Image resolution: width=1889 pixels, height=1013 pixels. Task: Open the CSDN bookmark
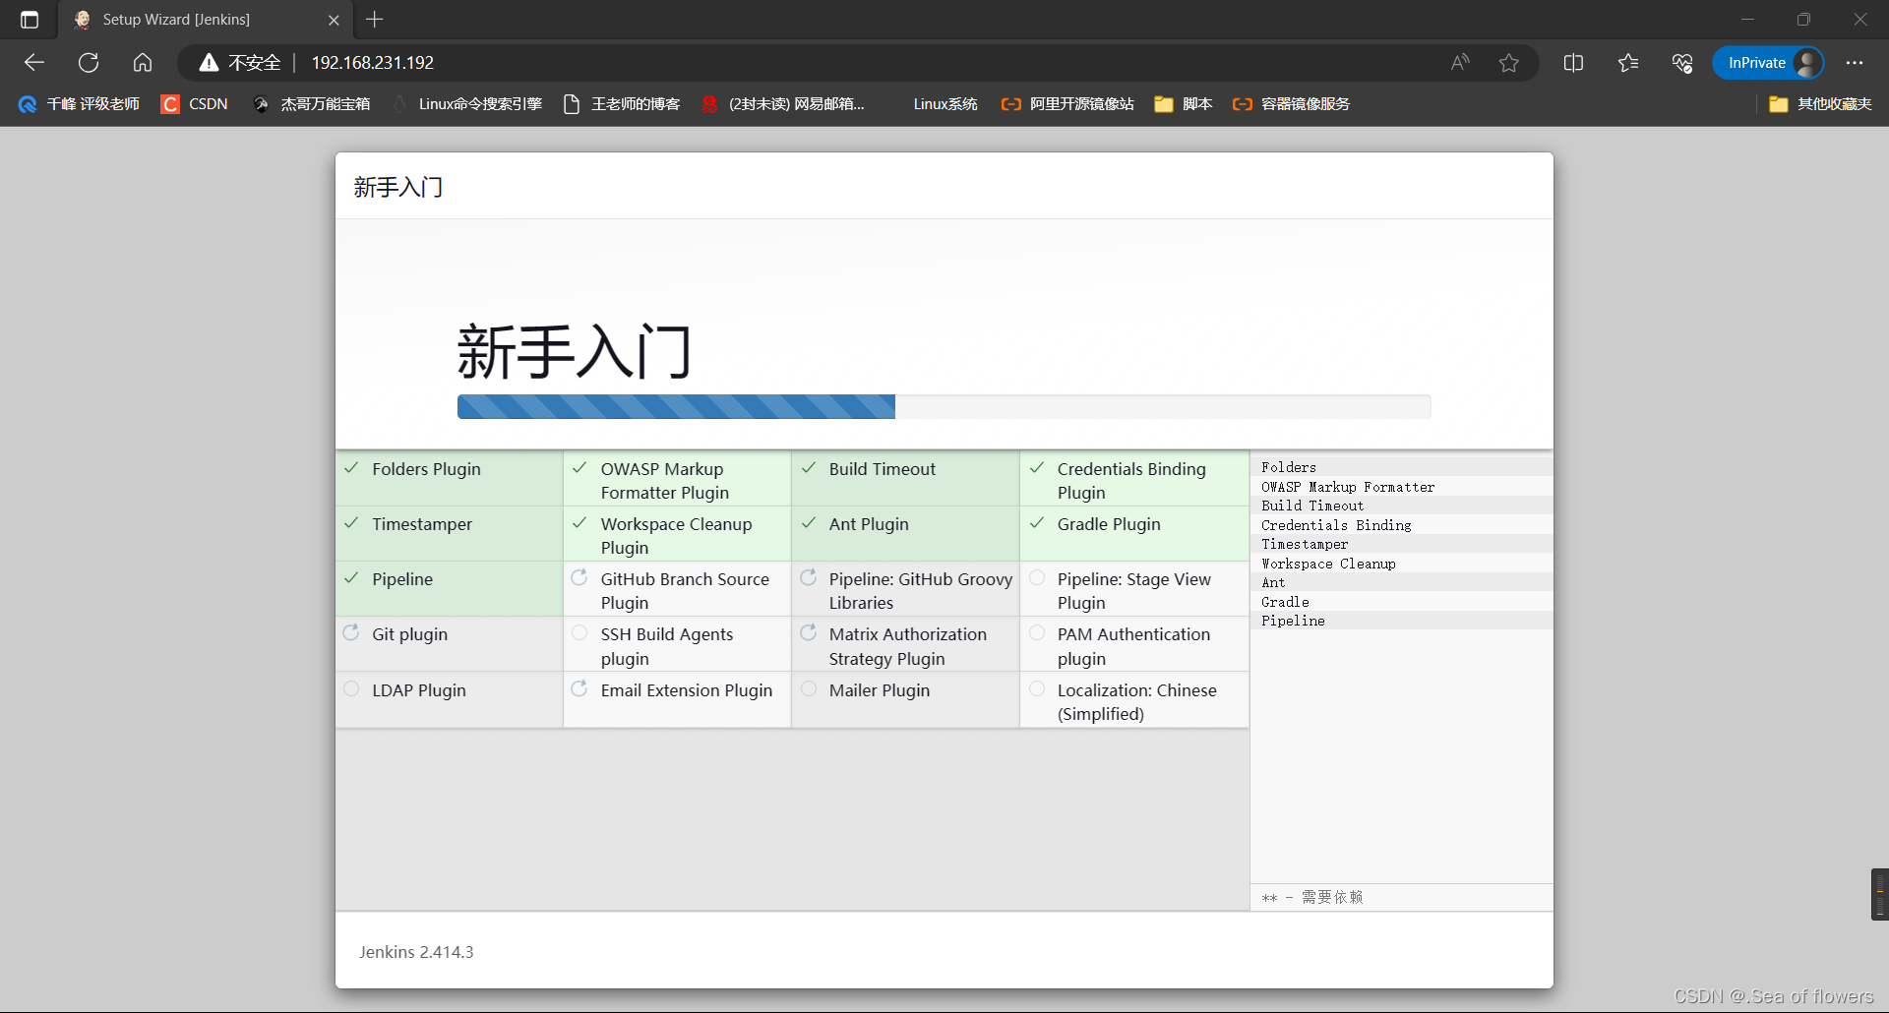(x=195, y=104)
